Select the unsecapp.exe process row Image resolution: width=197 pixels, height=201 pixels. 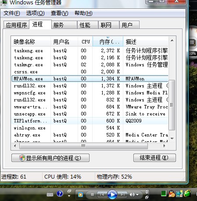click(90, 114)
